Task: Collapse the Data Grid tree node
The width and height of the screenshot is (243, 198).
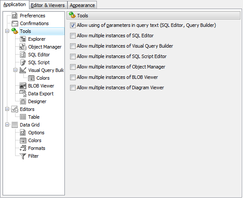Action: click(7, 125)
